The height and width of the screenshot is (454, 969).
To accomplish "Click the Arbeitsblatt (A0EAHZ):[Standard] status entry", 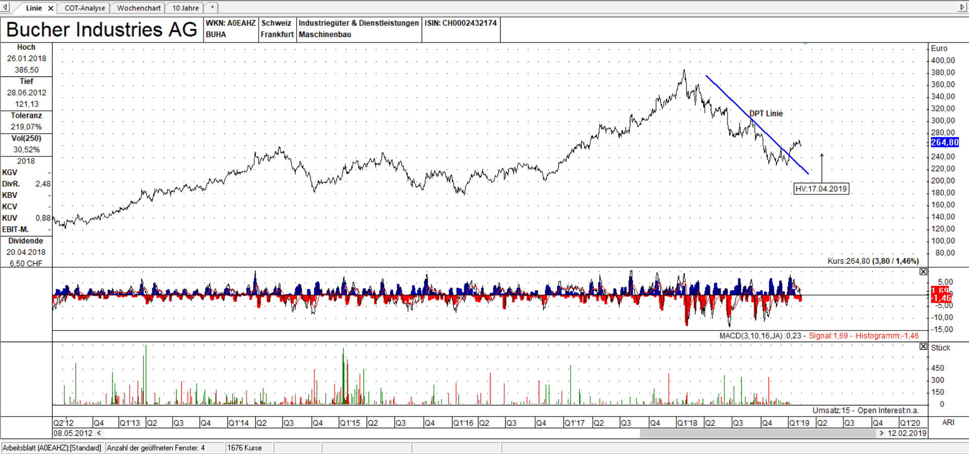I will (x=52, y=448).
